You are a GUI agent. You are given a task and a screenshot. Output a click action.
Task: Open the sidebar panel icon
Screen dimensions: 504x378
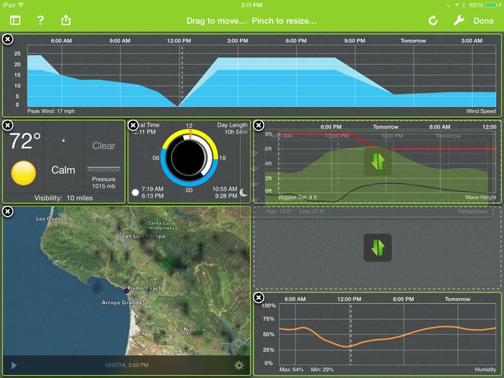(15, 20)
